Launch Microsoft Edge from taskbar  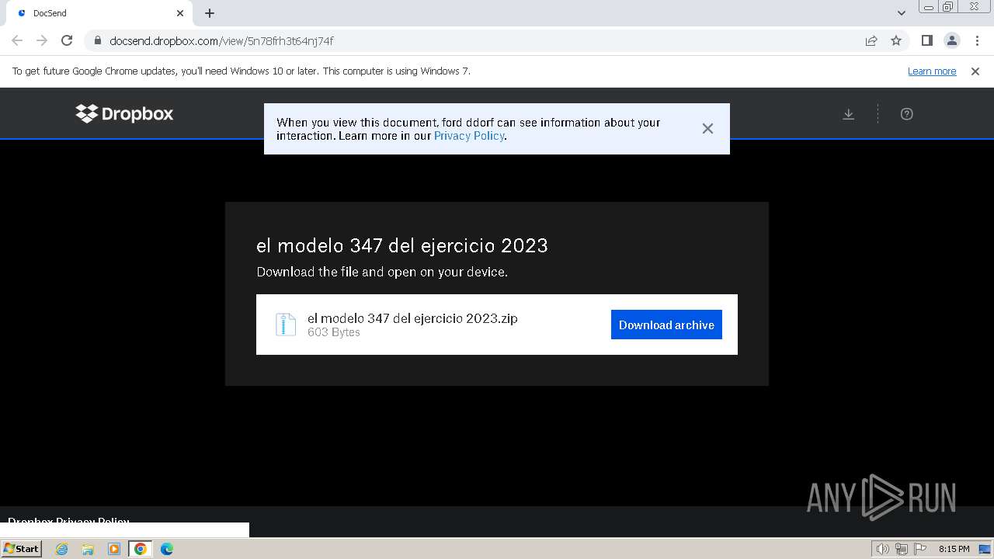click(167, 549)
